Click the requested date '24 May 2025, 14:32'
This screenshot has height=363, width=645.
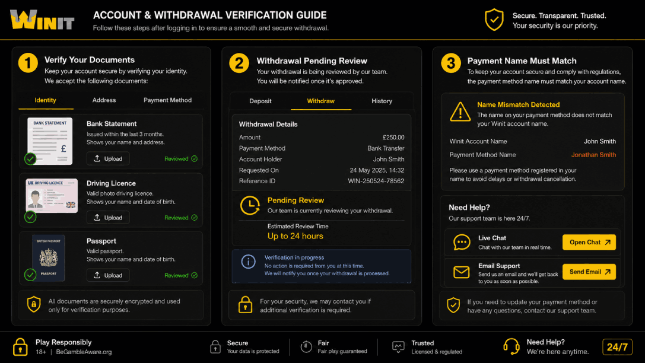[x=377, y=170]
